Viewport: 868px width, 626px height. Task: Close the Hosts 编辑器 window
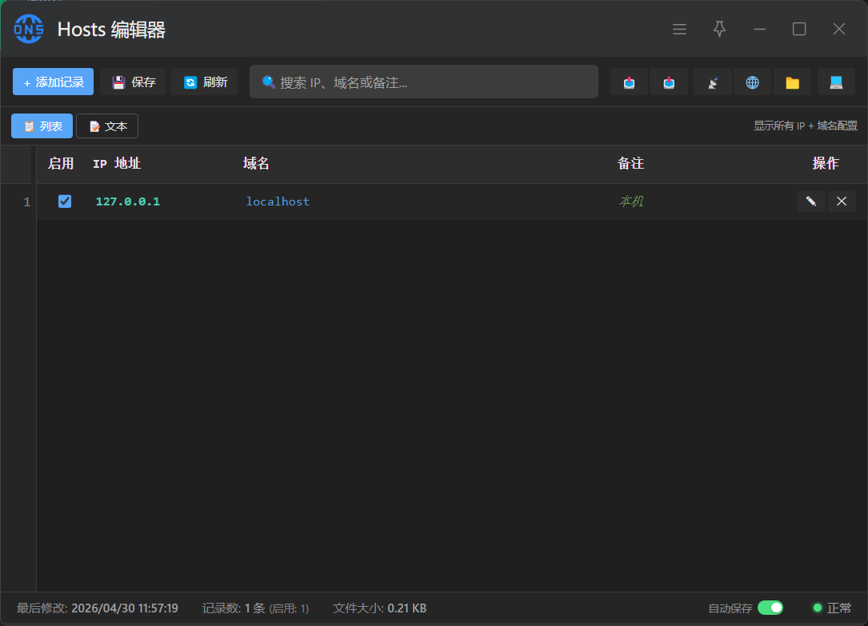[x=839, y=29]
